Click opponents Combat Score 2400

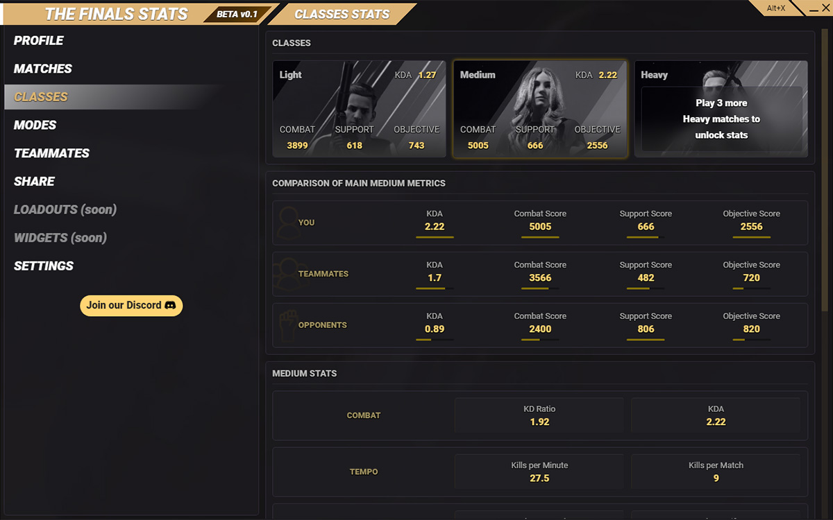coord(540,329)
